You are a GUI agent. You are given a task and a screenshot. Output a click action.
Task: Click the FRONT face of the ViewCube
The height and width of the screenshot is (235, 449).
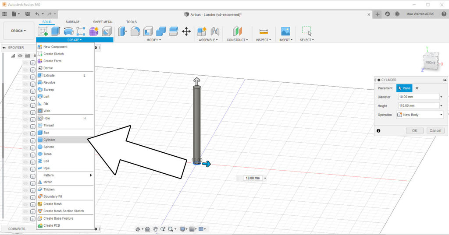[430, 63]
